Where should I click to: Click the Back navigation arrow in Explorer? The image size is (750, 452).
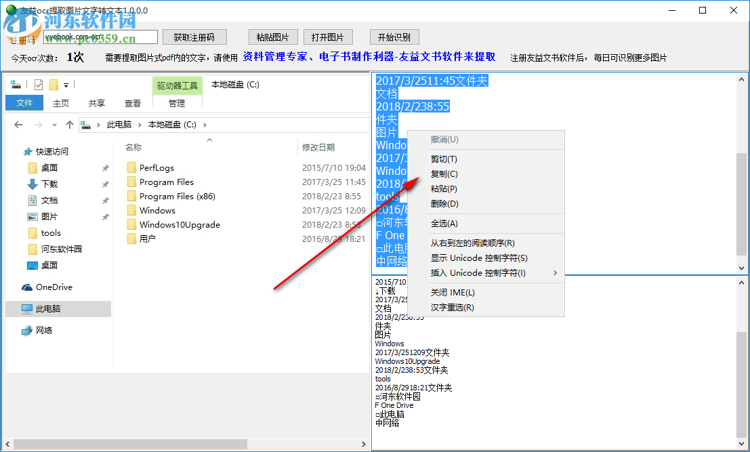coord(18,124)
